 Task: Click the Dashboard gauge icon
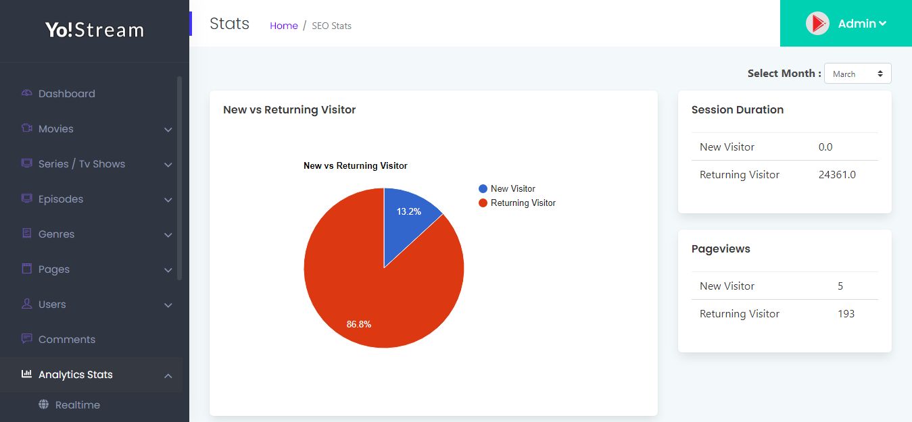coord(27,93)
